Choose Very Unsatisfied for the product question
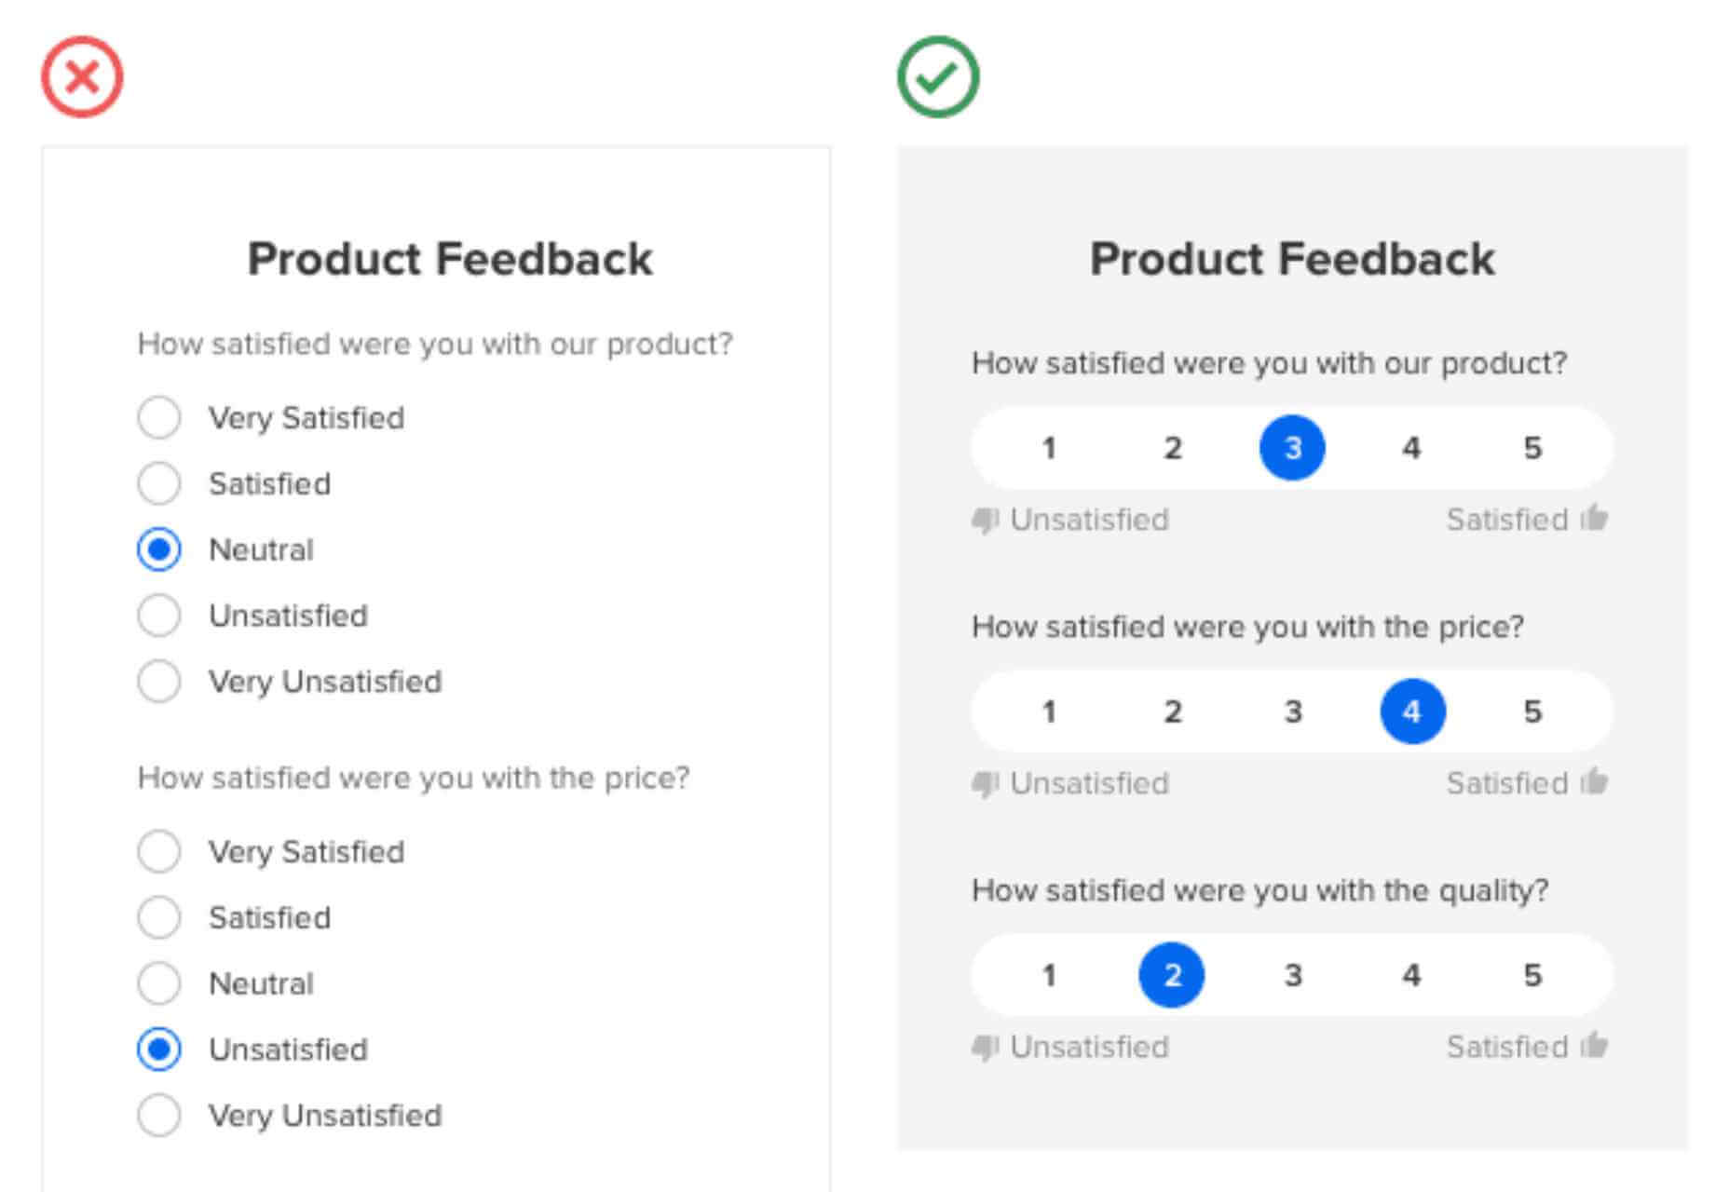Viewport: 1729px width, 1192px height. point(159,681)
